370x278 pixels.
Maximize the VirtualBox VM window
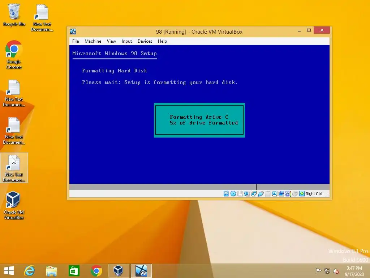tap(309, 30)
